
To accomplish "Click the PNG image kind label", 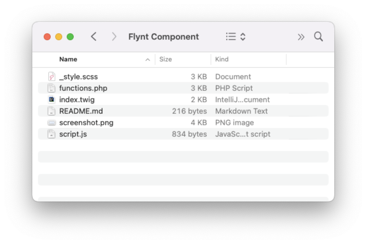I will tap(235, 123).
